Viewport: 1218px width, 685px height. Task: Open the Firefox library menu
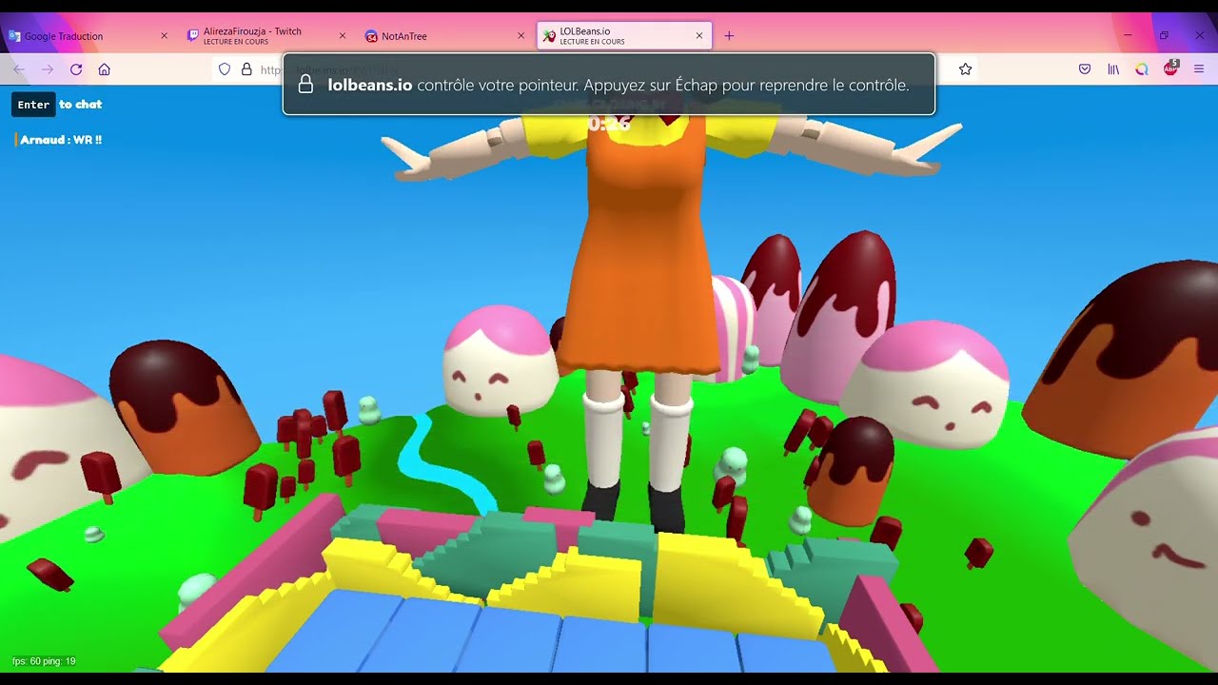tap(1113, 69)
